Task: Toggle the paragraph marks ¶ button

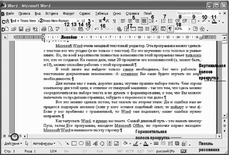Action: (x=170, y=29)
